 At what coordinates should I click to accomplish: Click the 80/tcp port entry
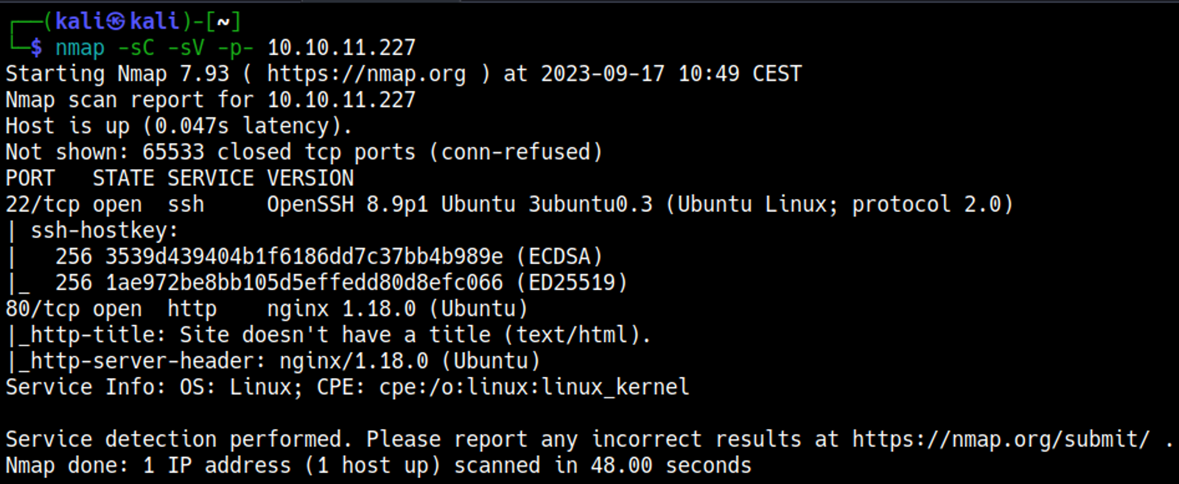[x=42, y=309]
